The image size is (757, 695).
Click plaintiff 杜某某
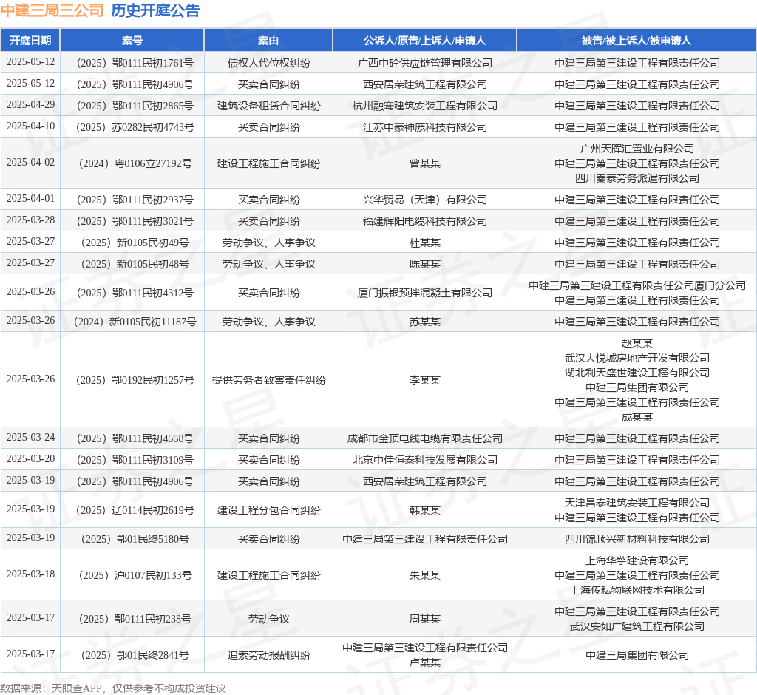425,243
